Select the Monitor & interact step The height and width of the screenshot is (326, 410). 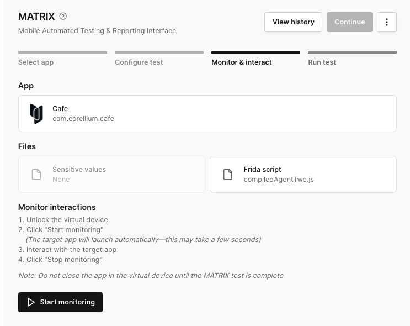tap(255, 59)
